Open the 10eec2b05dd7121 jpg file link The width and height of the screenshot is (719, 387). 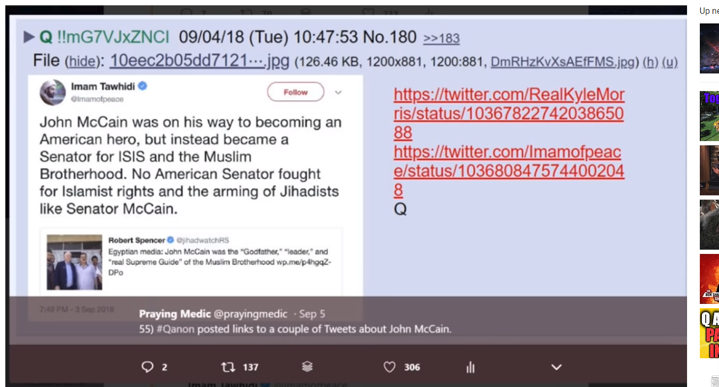point(199,61)
